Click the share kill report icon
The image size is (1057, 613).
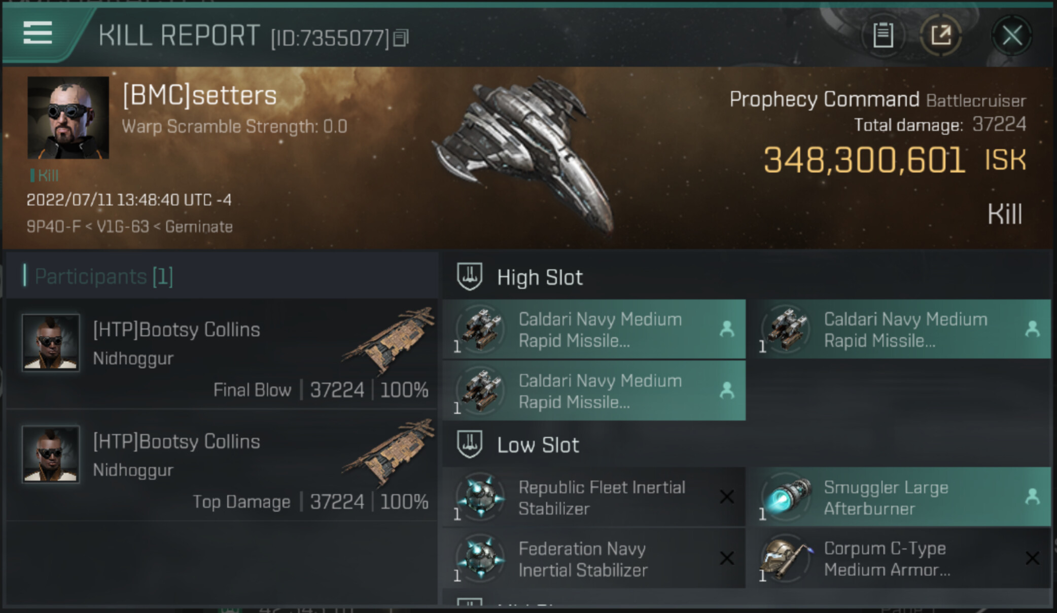[941, 35]
